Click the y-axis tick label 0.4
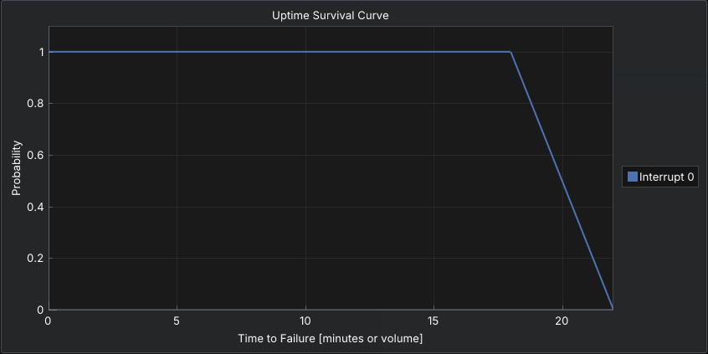708x354 pixels. click(x=34, y=207)
